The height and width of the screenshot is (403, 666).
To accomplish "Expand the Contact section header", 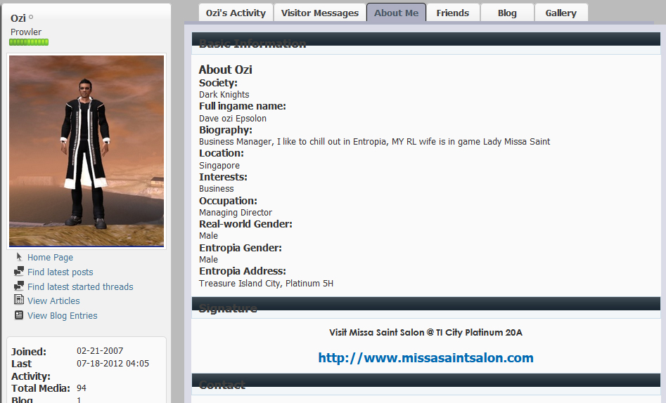I will click(425, 384).
